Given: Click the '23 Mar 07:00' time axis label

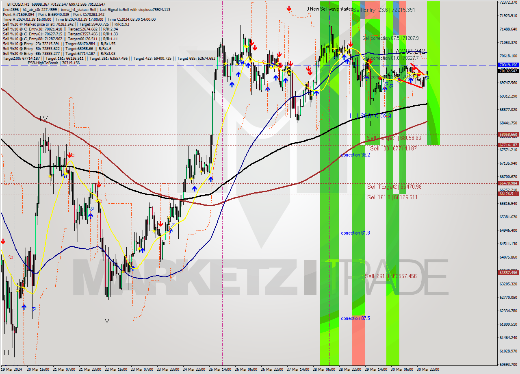Looking at the screenshot, I should (x=142, y=370).
